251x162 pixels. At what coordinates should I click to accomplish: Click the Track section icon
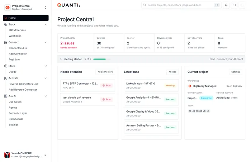[6, 24]
